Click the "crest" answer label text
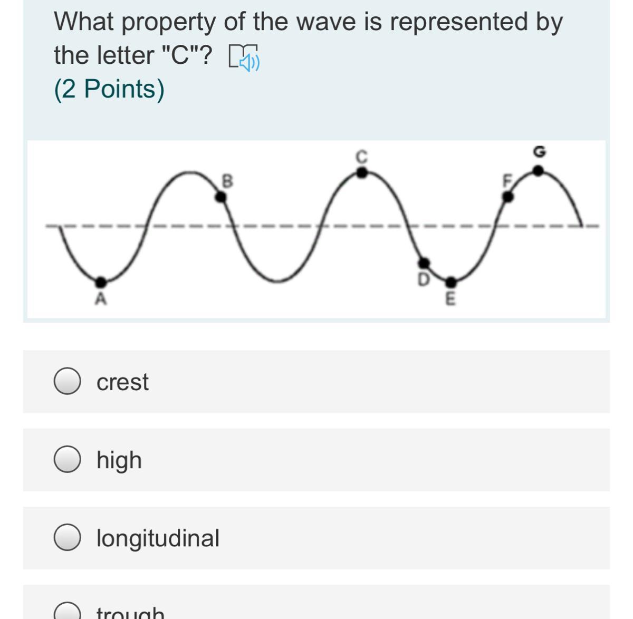 click(122, 382)
